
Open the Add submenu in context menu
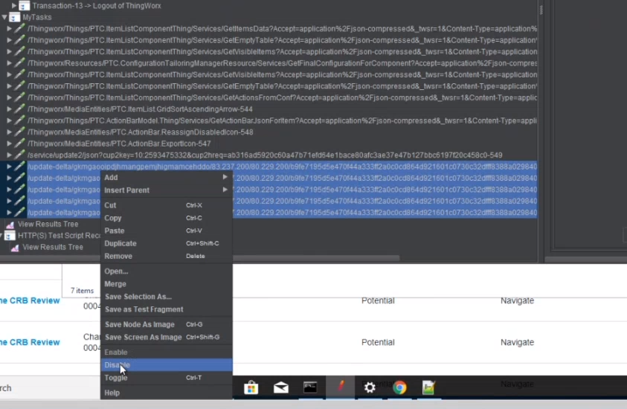tap(166, 178)
